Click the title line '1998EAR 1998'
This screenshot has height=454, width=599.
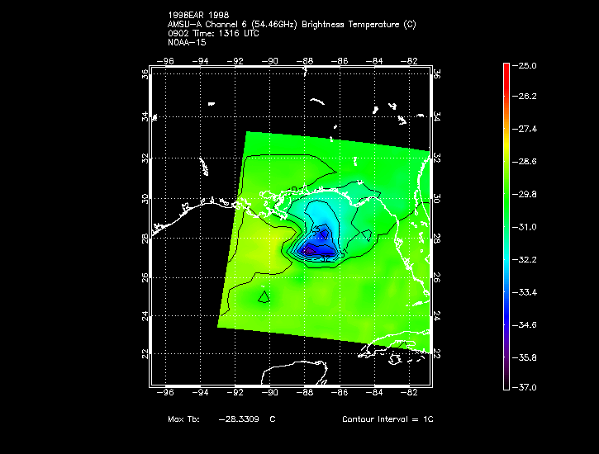(198, 15)
